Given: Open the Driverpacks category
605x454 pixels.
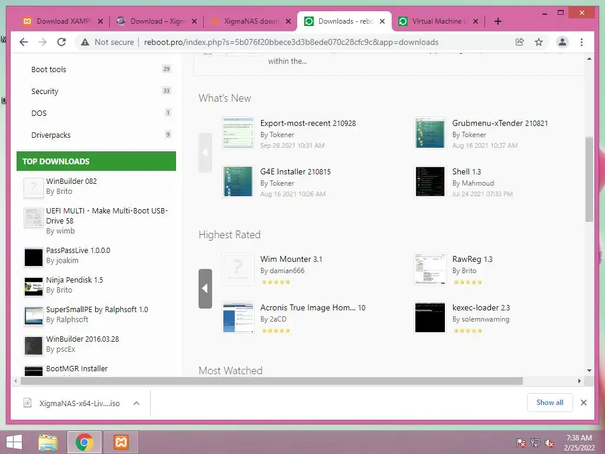Looking at the screenshot, I should (x=51, y=135).
